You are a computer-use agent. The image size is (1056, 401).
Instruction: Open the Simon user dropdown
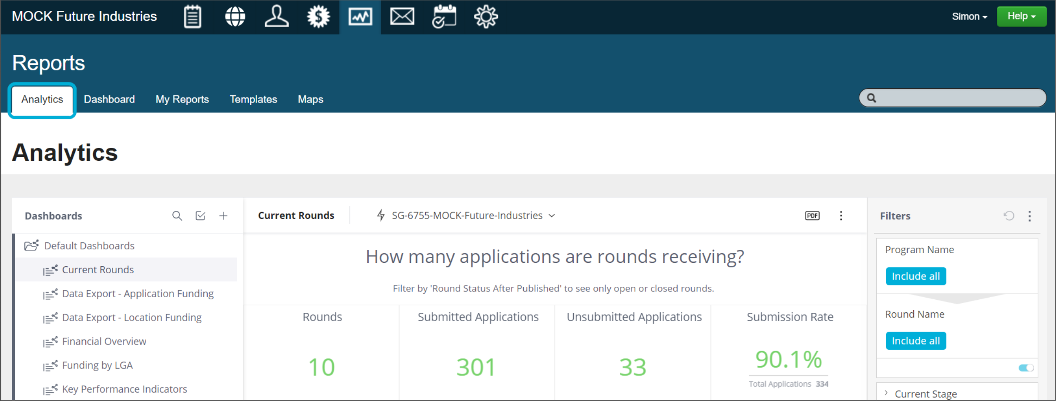[x=969, y=17]
